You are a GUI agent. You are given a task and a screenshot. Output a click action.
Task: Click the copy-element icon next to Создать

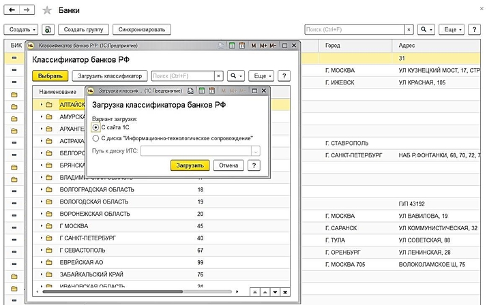[x=48, y=29]
